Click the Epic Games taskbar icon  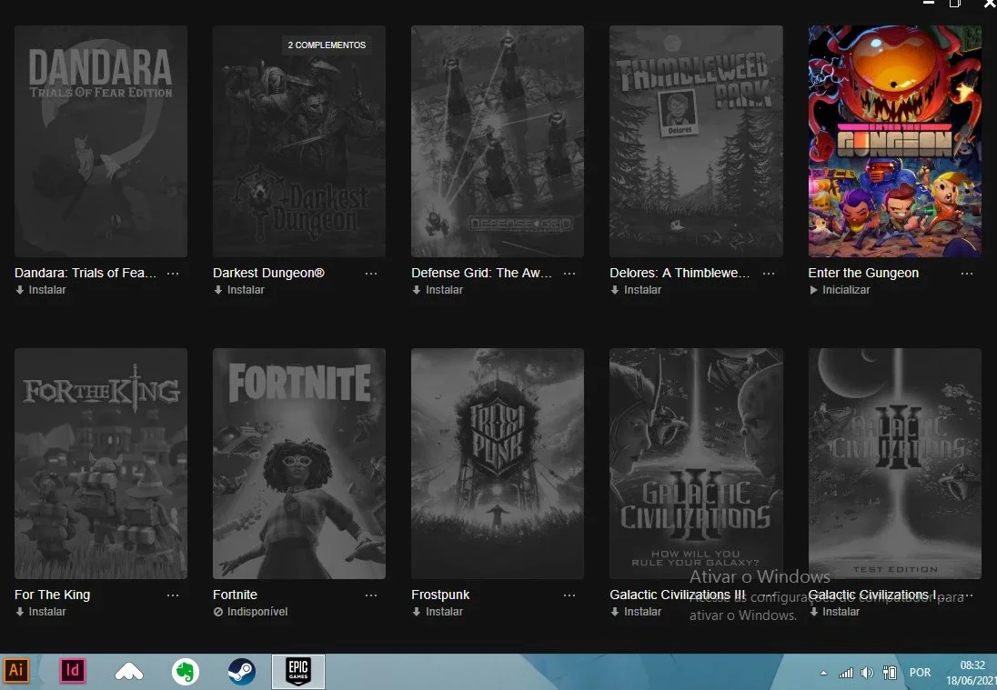298,672
